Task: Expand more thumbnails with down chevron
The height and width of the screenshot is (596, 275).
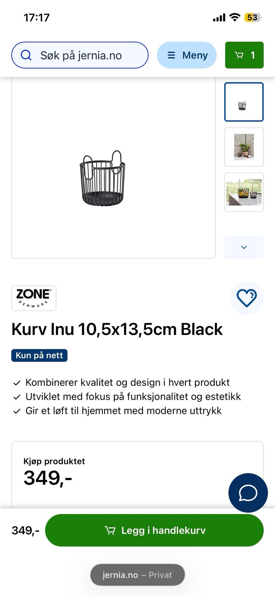Action: tap(244, 247)
